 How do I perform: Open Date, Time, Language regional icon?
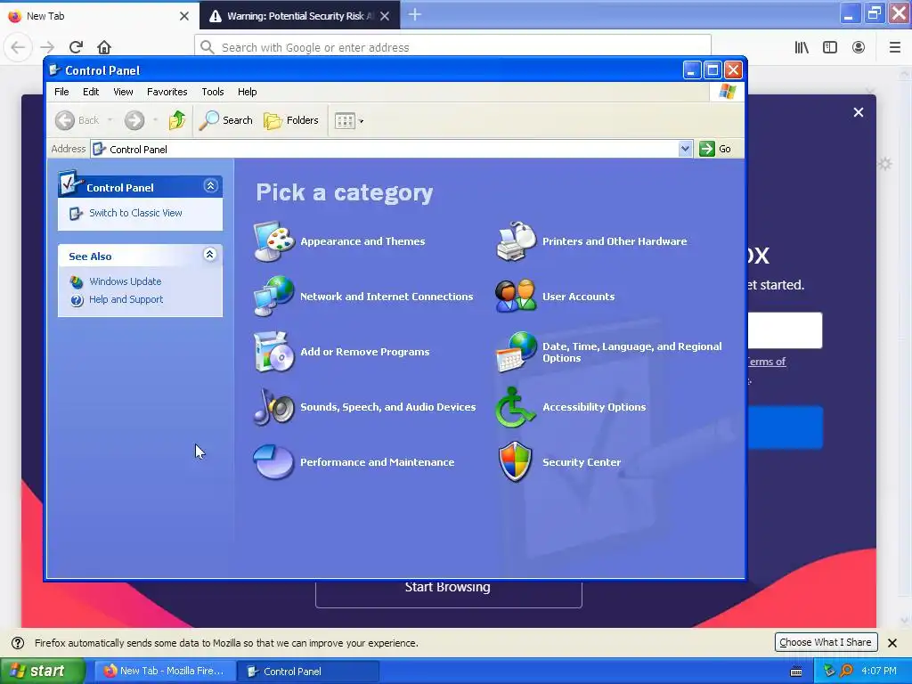click(x=516, y=351)
